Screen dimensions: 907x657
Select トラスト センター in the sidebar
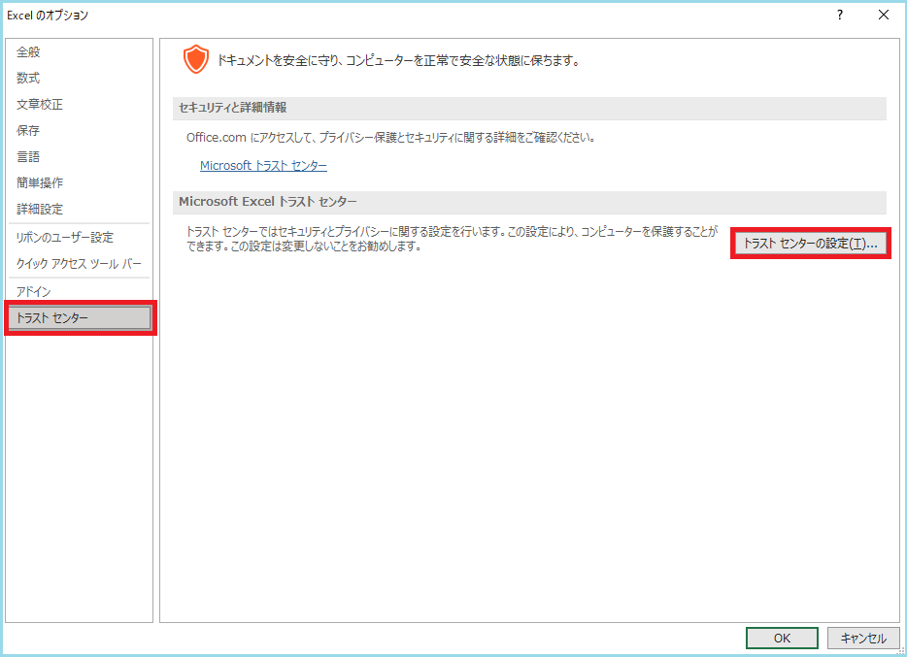pyautogui.click(x=80, y=317)
